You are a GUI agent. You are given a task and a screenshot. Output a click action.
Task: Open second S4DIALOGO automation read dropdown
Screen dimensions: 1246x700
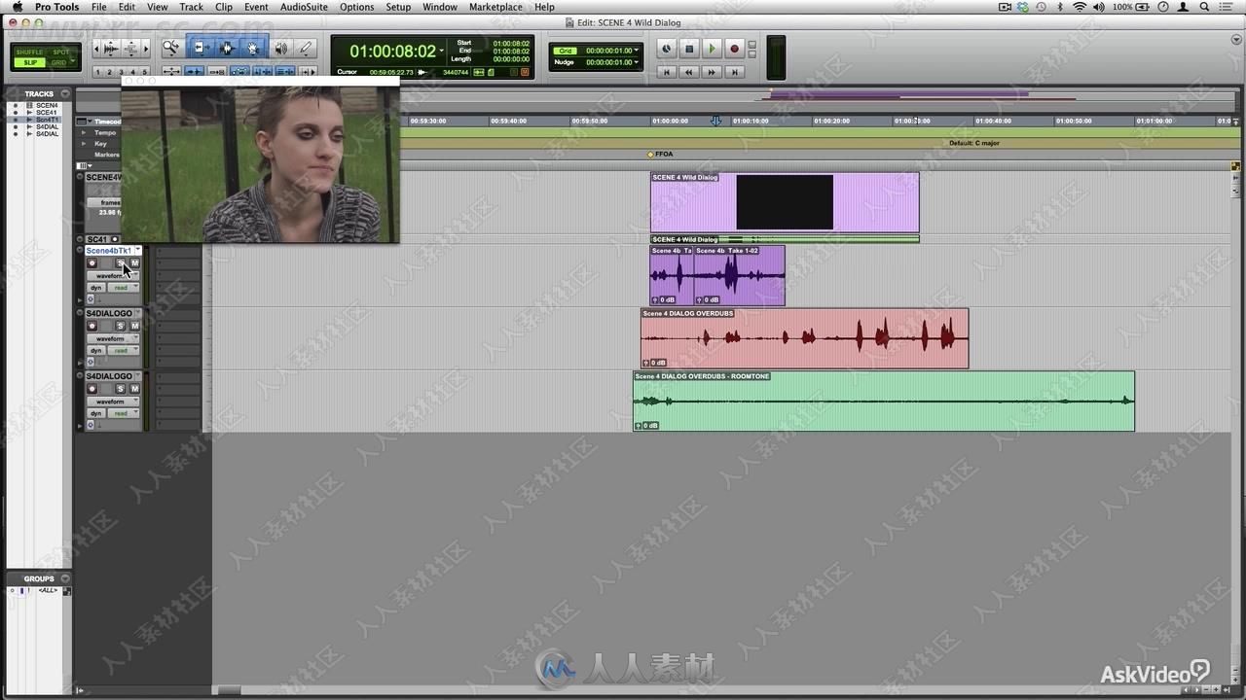(x=123, y=413)
